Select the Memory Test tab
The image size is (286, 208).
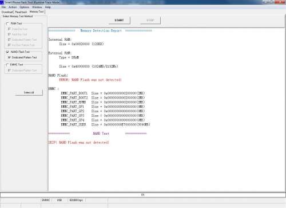point(37,11)
